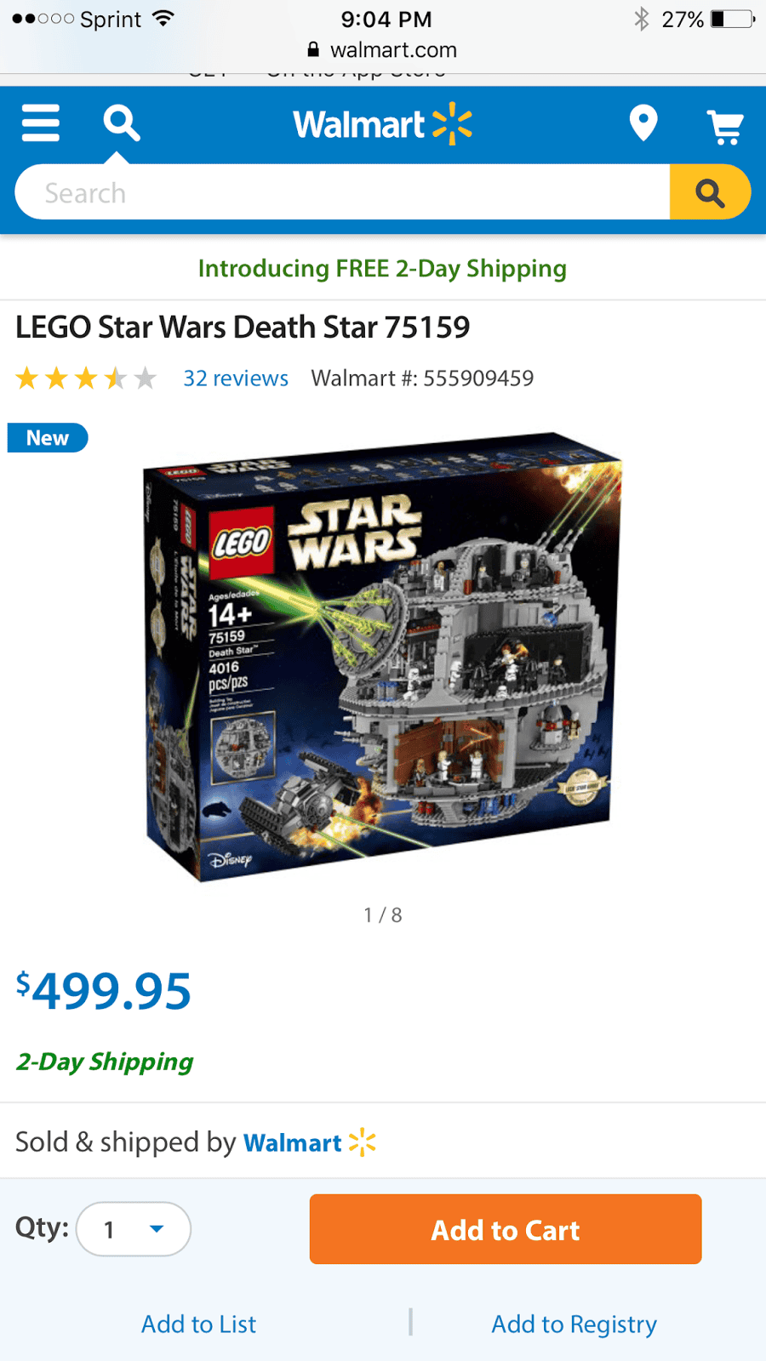This screenshot has width=766, height=1361.
Task: Tap the star rating row
Action: click(x=86, y=378)
